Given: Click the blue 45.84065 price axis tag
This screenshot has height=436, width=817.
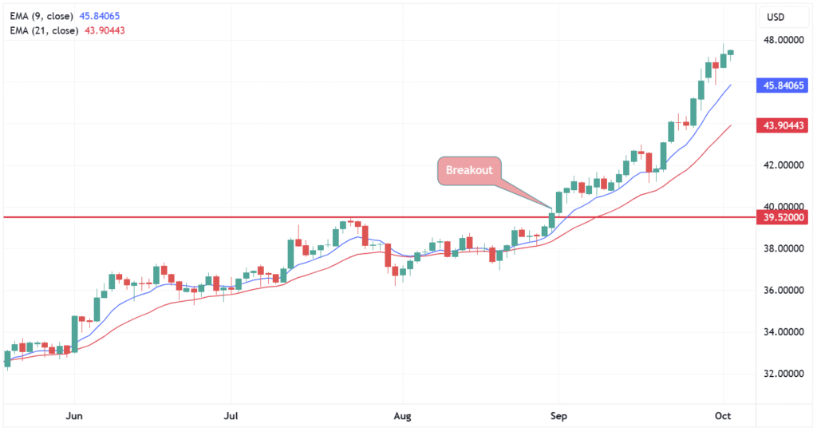Looking at the screenshot, I should [x=782, y=85].
